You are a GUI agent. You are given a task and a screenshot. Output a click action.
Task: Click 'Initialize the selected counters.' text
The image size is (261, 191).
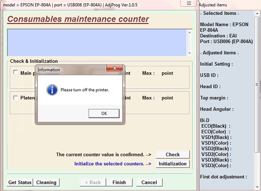(109, 164)
